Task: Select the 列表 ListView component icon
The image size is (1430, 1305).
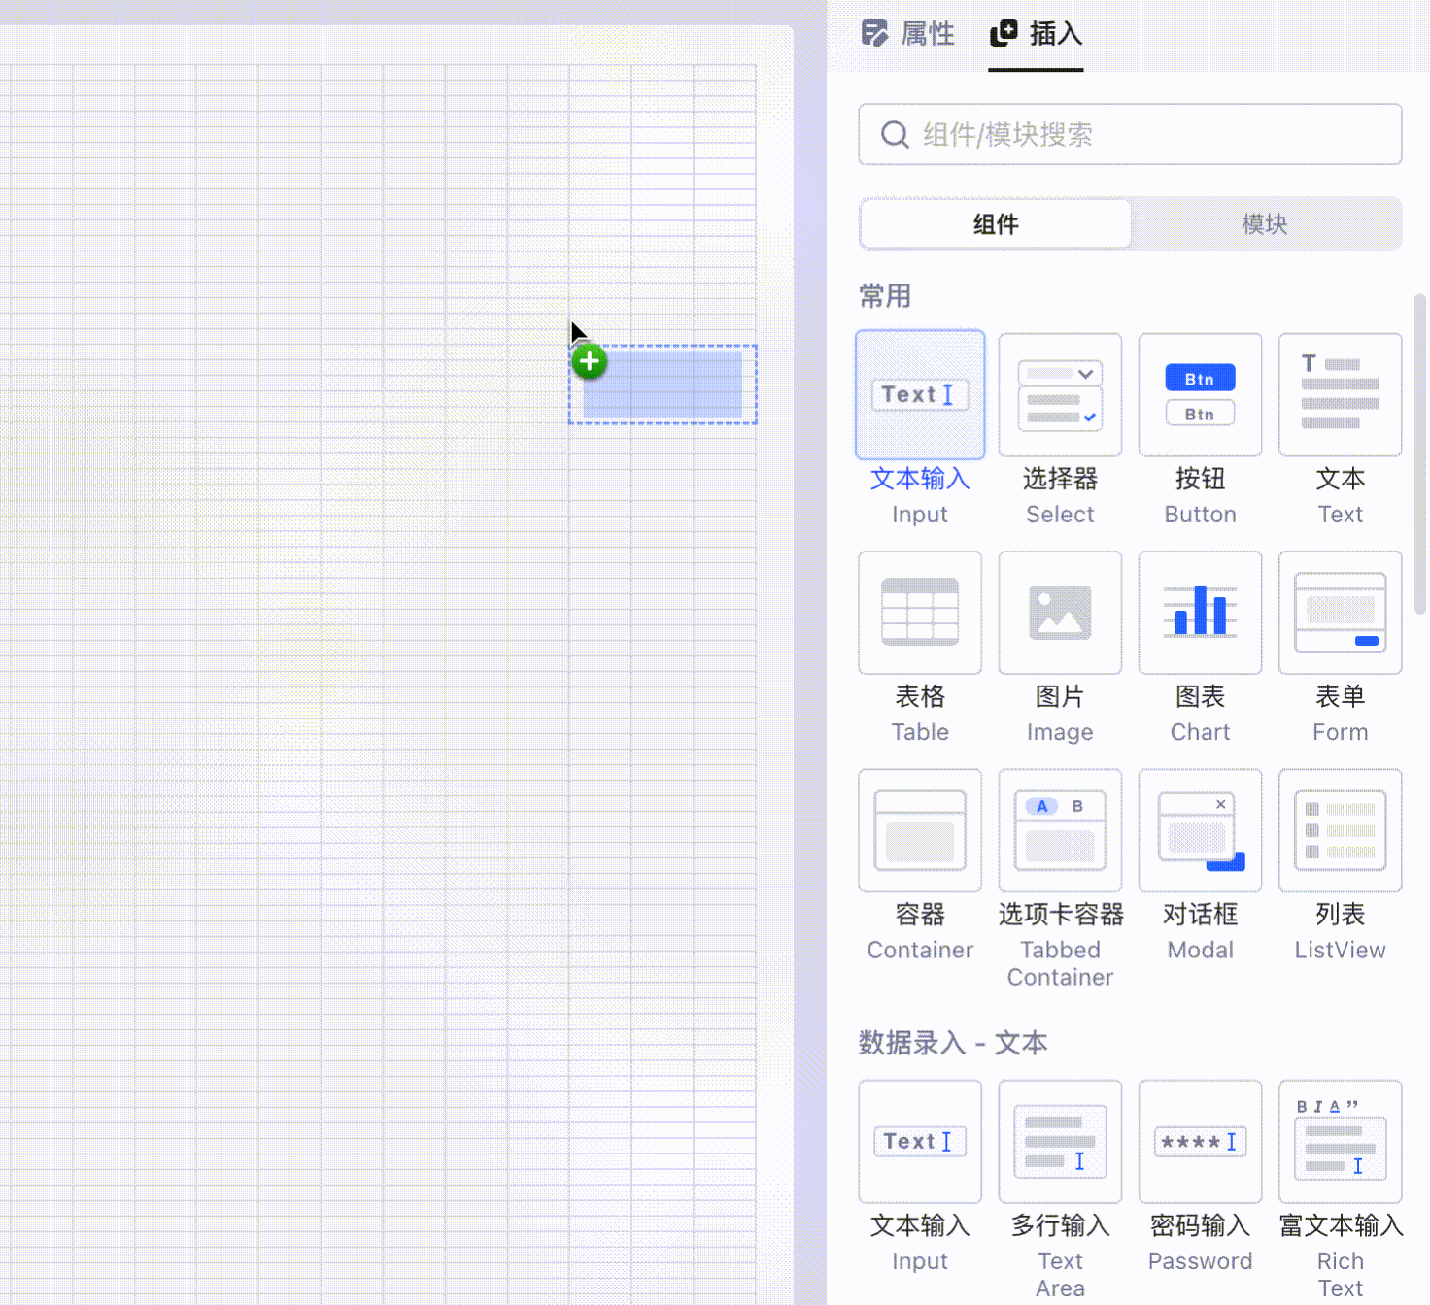Action: pos(1340,830)
